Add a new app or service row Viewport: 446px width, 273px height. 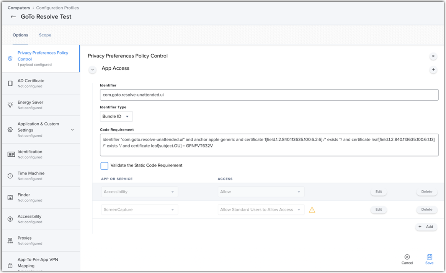tap(426, 227)
